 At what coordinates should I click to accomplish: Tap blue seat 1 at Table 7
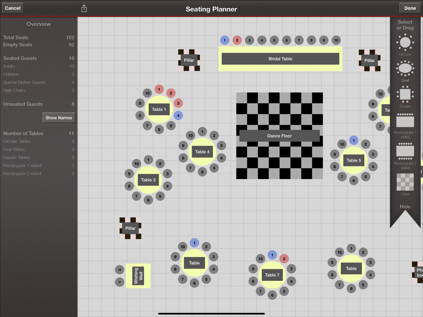coord(272,255)
